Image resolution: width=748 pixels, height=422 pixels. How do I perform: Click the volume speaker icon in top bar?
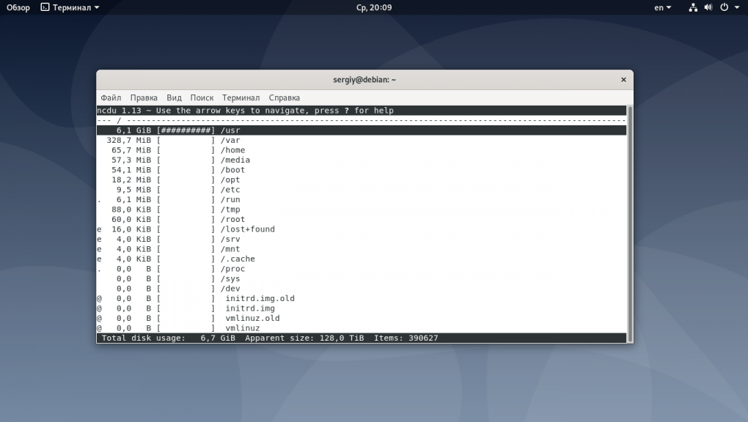point(708,7)
